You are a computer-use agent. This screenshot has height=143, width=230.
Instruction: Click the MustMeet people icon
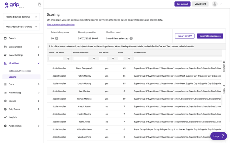click(x=5, y=63)
